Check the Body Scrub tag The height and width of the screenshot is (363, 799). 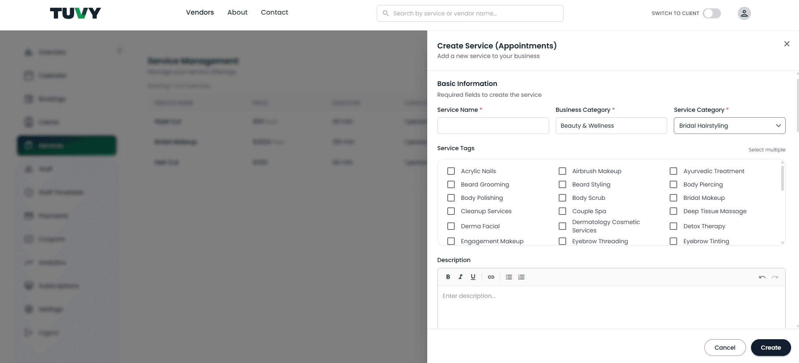562,198
